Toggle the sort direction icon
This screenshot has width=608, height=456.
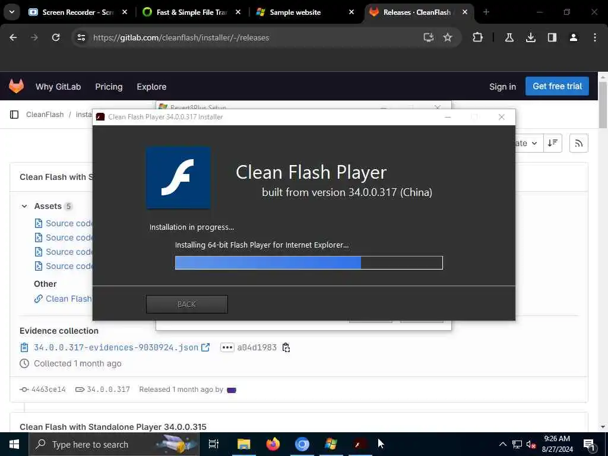pos(553,143)
